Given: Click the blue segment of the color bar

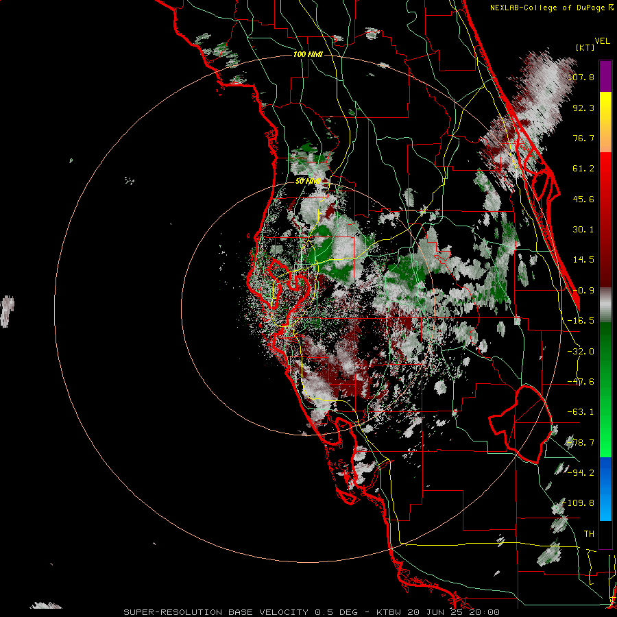Looking at the screenshot, I should [605, 489].
